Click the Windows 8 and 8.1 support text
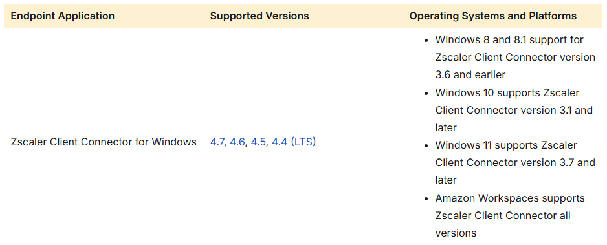The height and width of the screenshot is (245, 607). [509, 40]
